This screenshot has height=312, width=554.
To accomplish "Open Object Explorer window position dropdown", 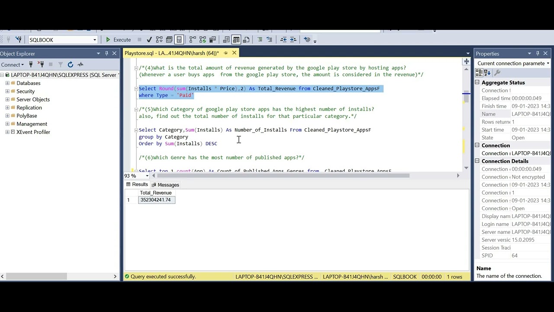I will coord(98,54).
